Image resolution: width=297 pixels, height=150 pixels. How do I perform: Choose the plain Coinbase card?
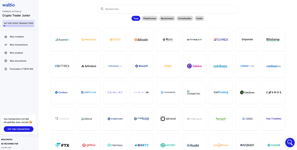tap(221, 66)
